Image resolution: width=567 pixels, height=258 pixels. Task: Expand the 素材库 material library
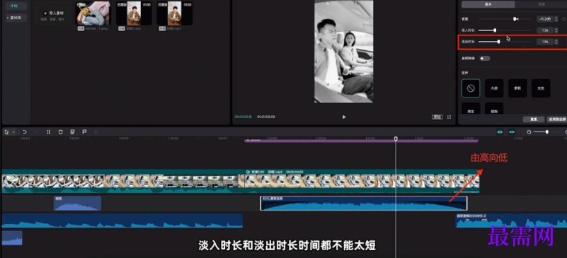coord(16,18)
